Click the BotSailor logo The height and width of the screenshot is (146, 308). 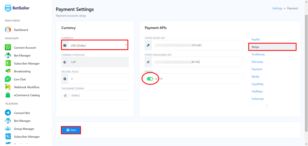point(17,8)
